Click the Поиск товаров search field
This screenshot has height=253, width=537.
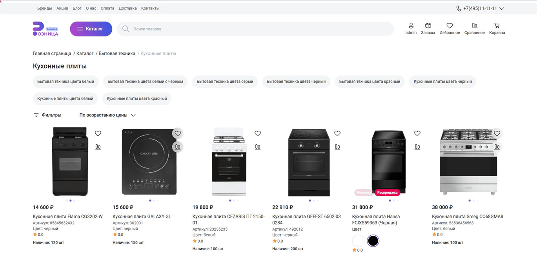[255, 29]
